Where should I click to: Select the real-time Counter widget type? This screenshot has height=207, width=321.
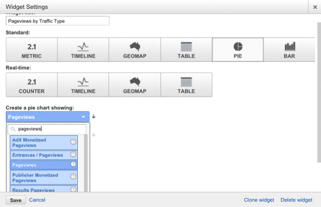click(32, 85)
